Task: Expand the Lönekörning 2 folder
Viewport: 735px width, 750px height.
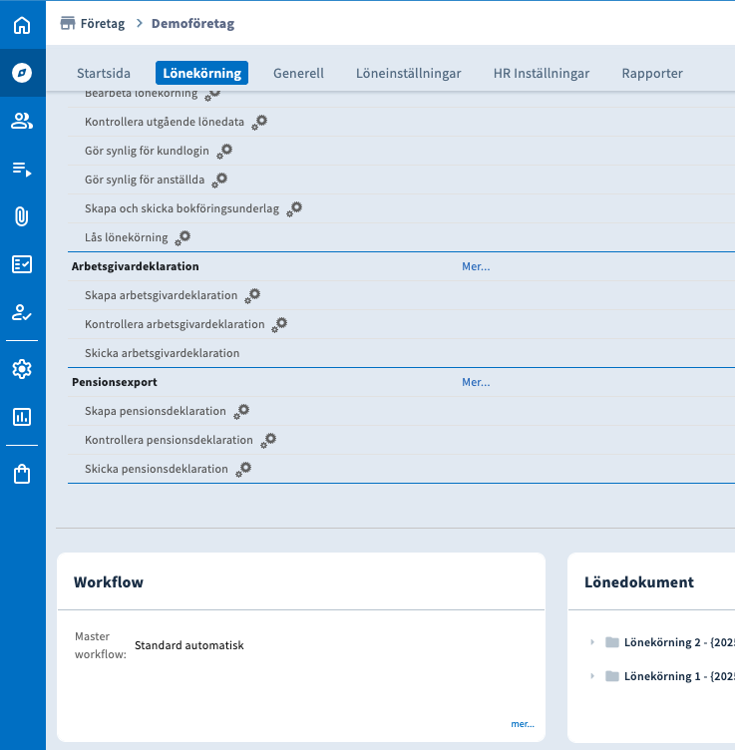Action: click(x=591, y=642)
